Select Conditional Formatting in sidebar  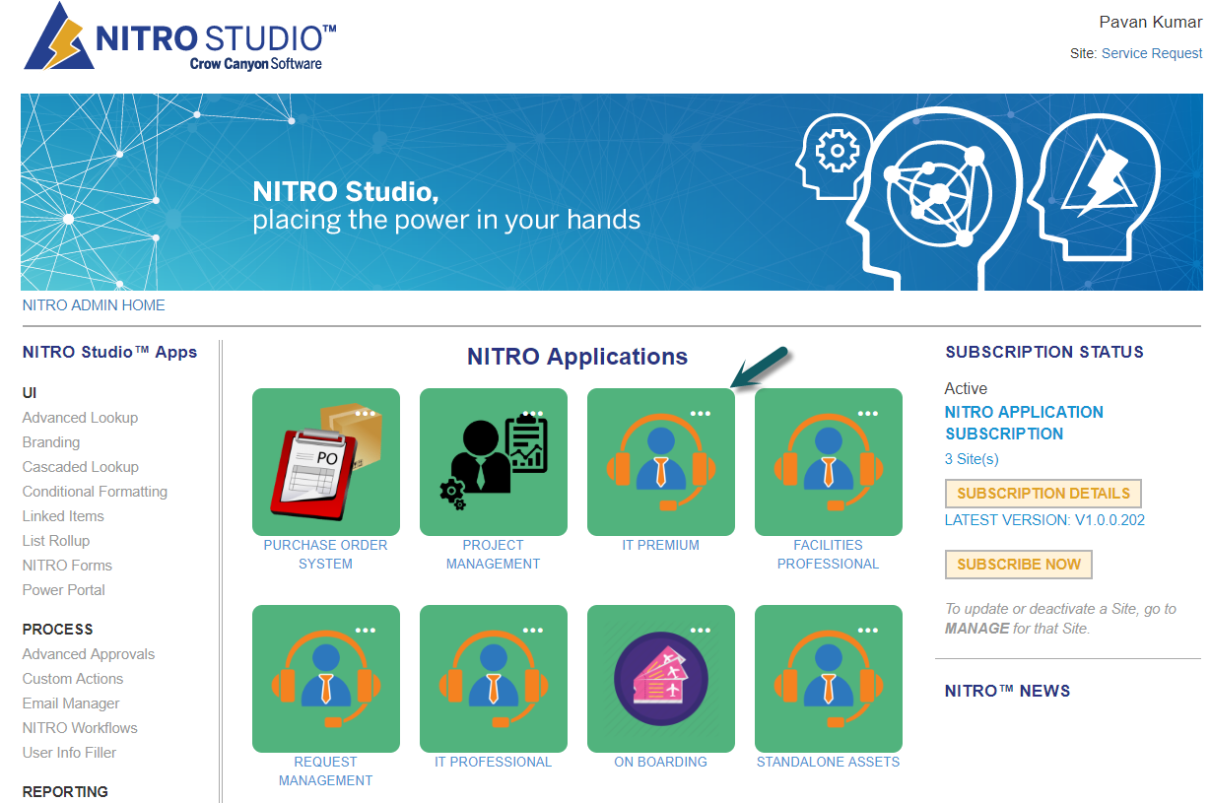tap(95, 492)
